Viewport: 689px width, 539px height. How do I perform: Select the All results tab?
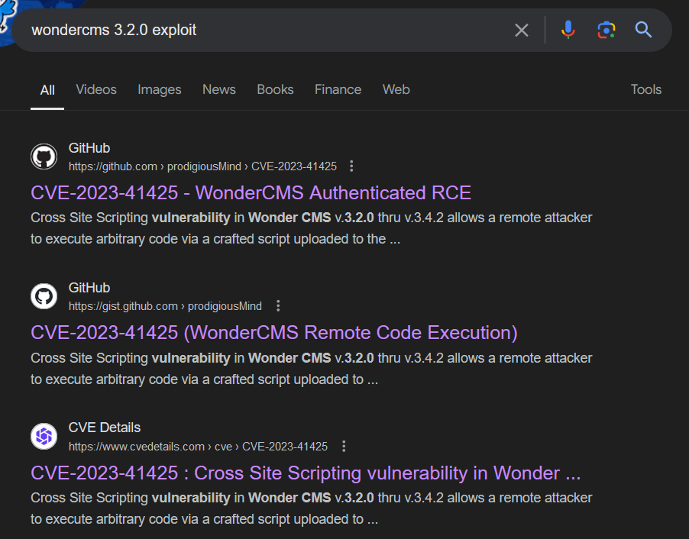[x=47, y=90]
